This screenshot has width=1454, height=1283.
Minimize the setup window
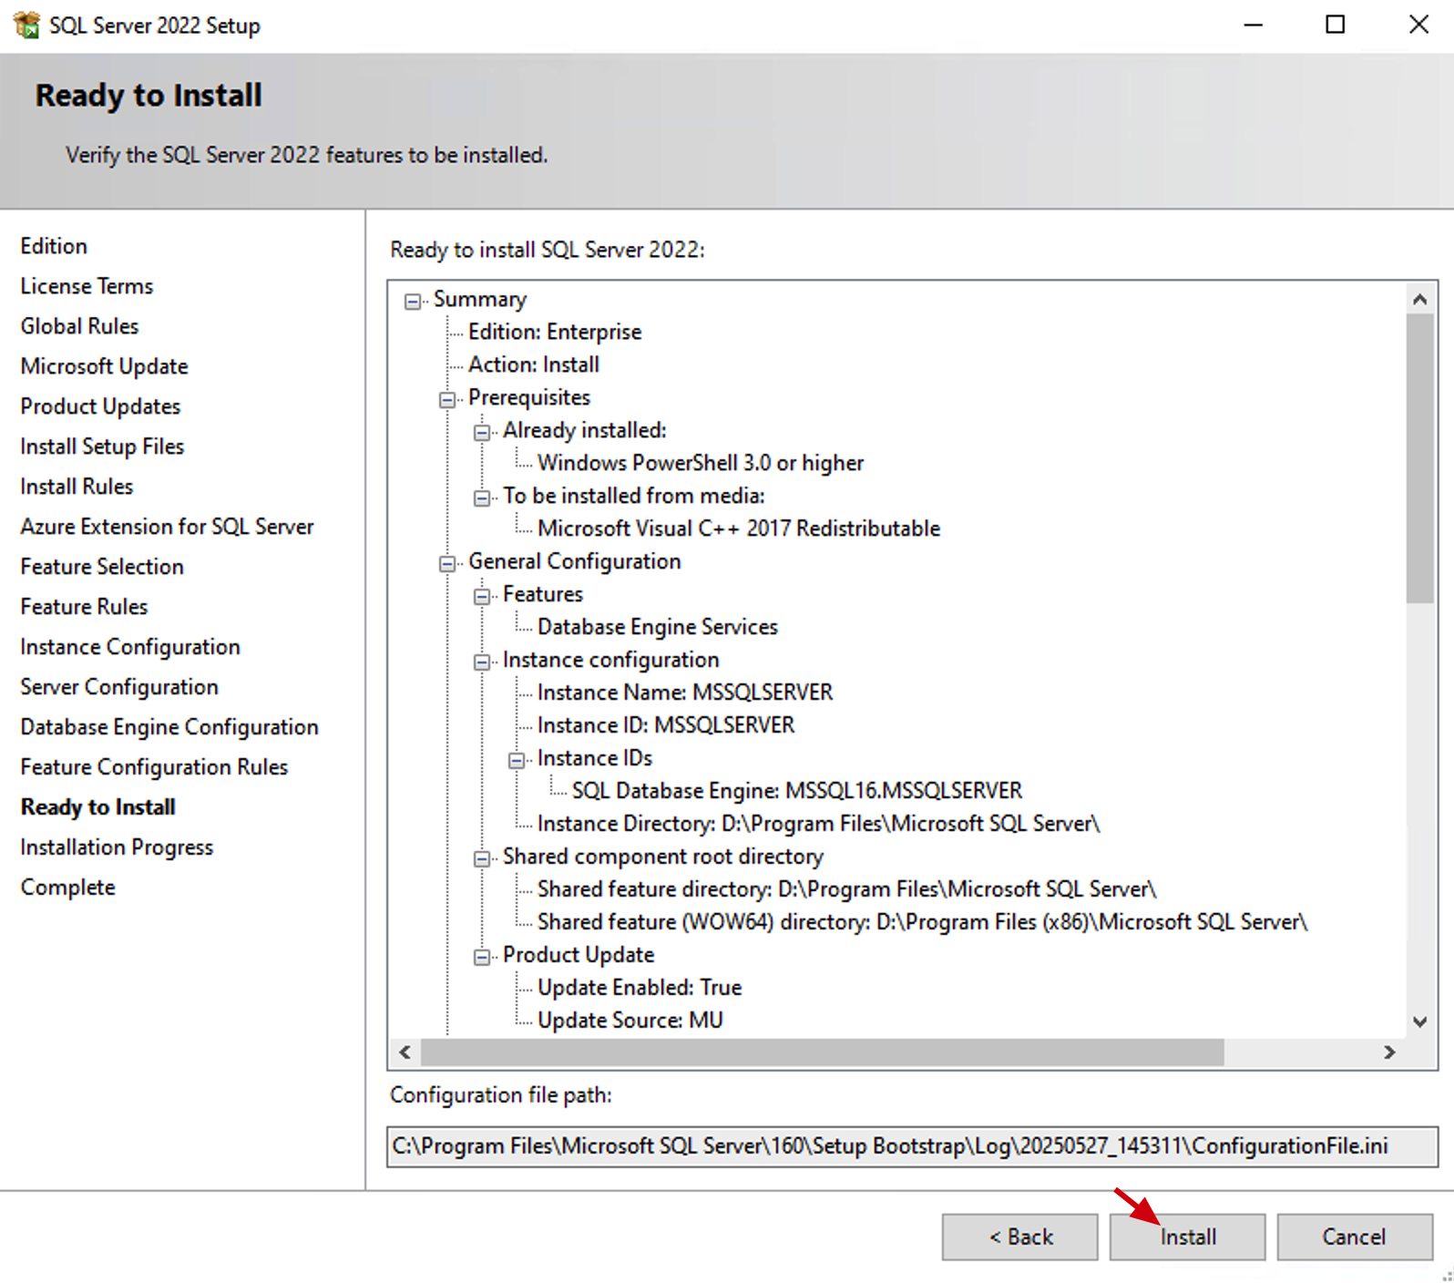1254,25
